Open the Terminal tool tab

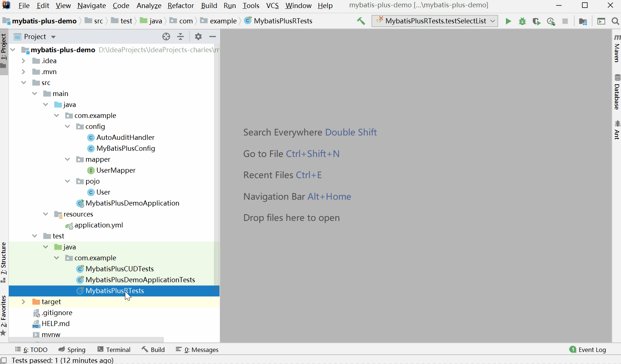tap(114, 349)
